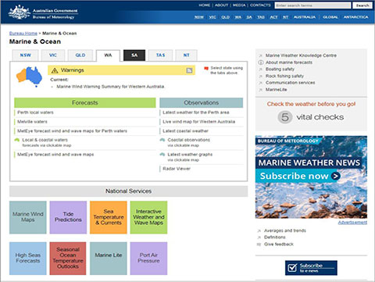
Task: Collapse the Warnings panel icon
Action: (x=189, y=70)
